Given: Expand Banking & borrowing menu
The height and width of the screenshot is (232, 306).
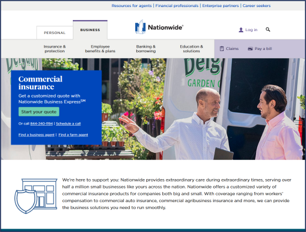Looking at the screenshot, I should tap(146, 49).
